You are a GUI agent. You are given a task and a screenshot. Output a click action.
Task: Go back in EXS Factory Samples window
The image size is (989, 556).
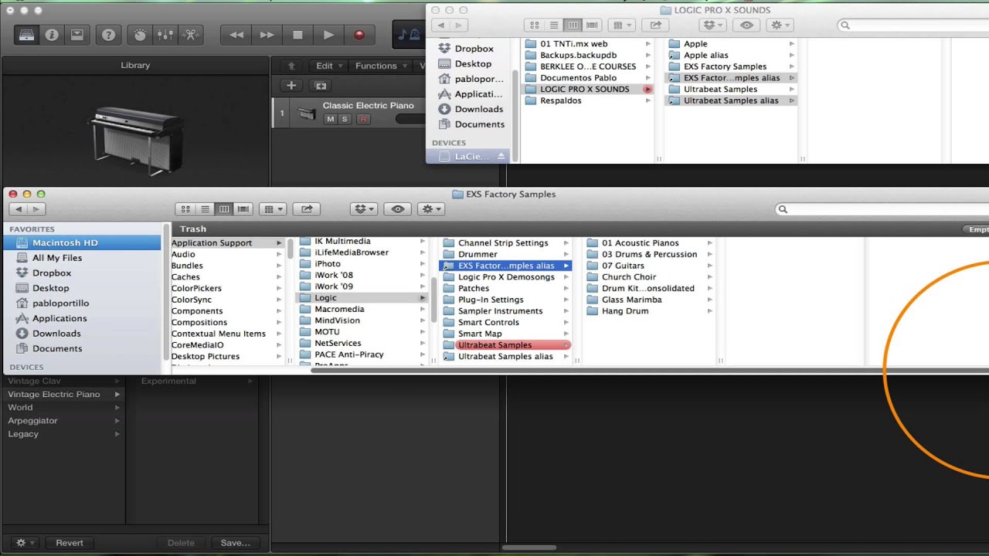pos(19,209)
